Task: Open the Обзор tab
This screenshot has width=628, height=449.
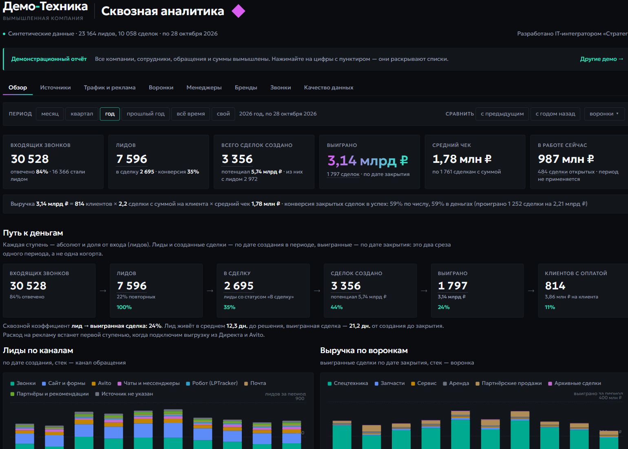Action: [x=18, y=87]
